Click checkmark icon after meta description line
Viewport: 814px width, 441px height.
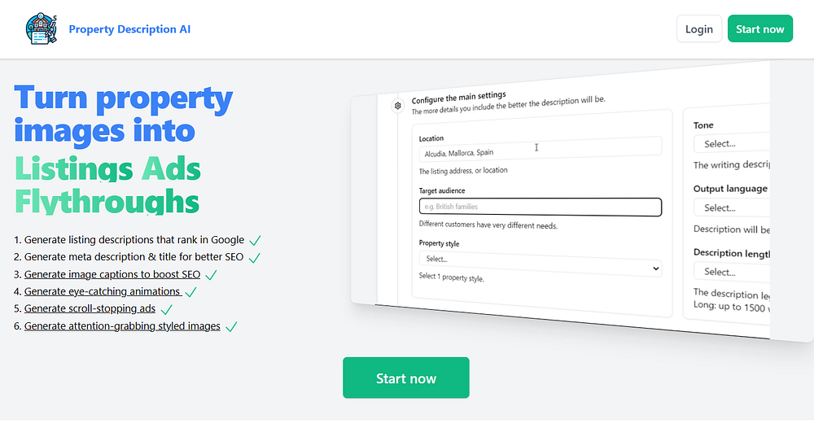tap(254, 257)
